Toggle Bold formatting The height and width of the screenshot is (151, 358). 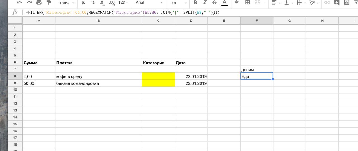[x=195, y=3]
